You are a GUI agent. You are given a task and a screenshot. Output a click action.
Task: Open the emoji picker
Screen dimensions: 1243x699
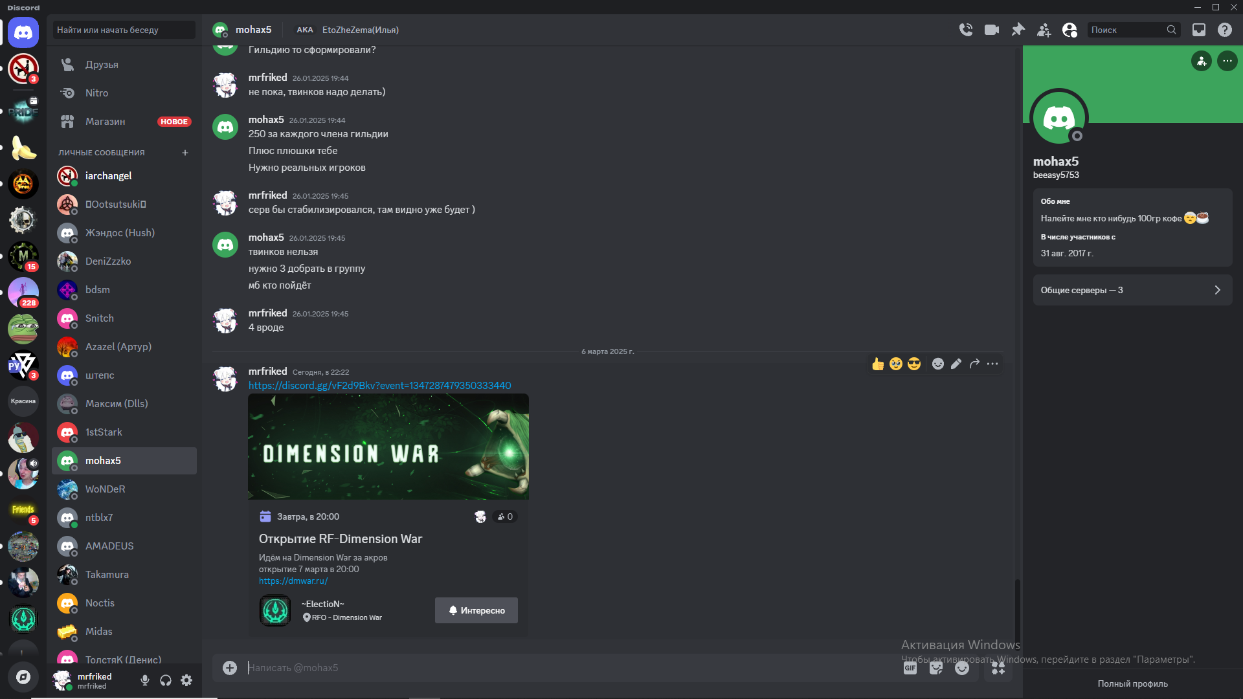(962, 668)
